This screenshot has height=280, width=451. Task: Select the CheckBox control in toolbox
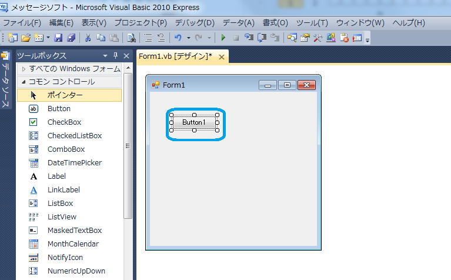pos(69,122)
